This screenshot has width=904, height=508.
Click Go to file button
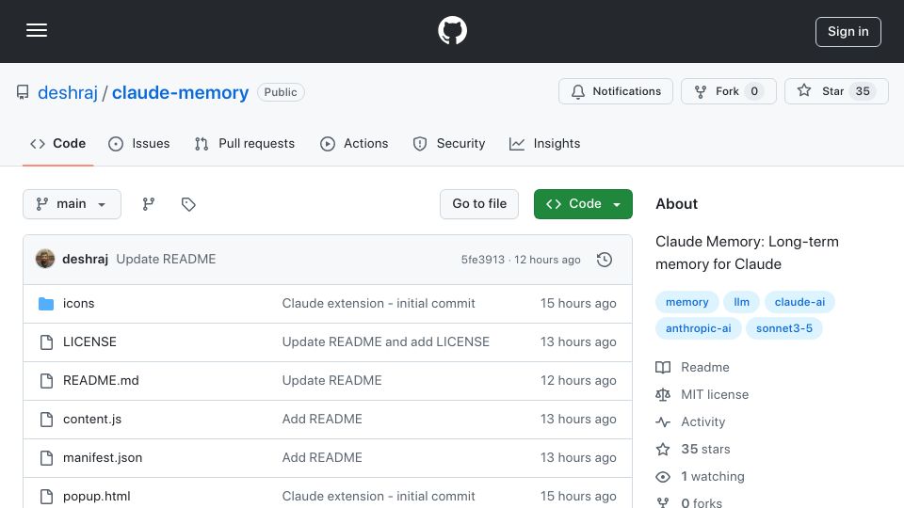479,204
